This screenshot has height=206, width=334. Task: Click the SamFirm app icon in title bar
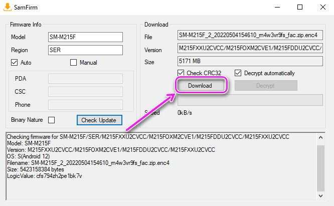point(8,7)
